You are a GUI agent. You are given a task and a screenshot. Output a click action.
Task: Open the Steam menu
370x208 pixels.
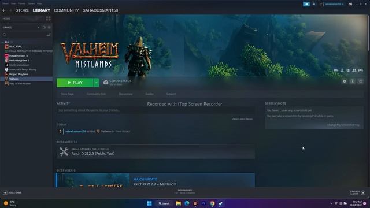click(x=5, y=3)
